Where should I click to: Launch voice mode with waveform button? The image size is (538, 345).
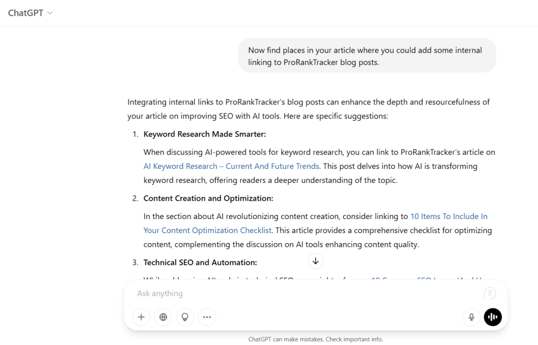coord(493,317)
